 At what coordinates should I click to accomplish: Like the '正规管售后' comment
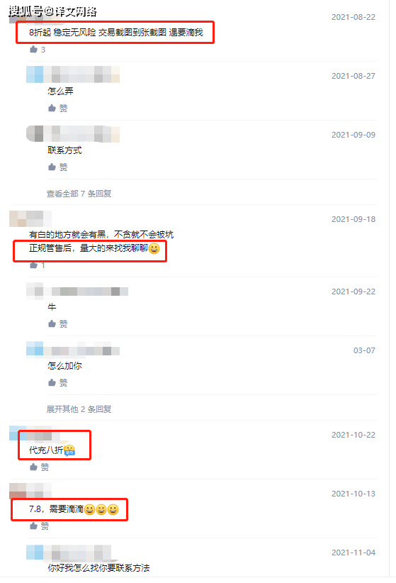click(37, 265)
